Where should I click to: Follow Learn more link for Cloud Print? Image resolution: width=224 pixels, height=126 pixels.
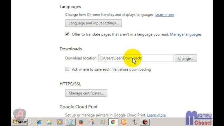click(156, 115)
